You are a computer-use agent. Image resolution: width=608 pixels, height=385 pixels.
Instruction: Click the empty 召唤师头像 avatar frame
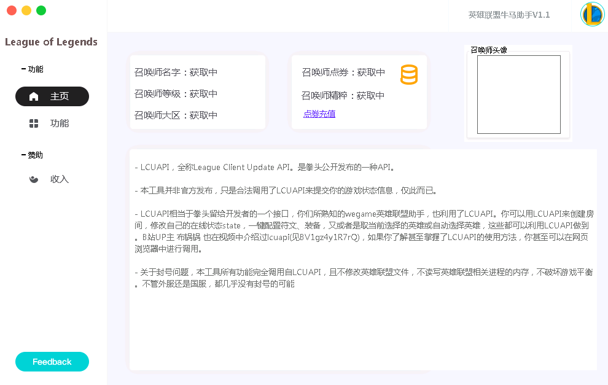coord(518,95)
